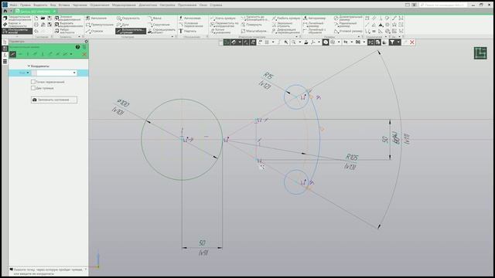
Task: Open the Вид menu
Action: click(53, 5)
